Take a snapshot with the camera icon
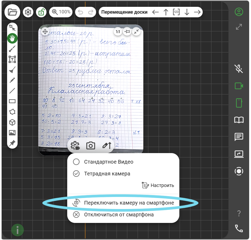 click(x=91, y=145)
